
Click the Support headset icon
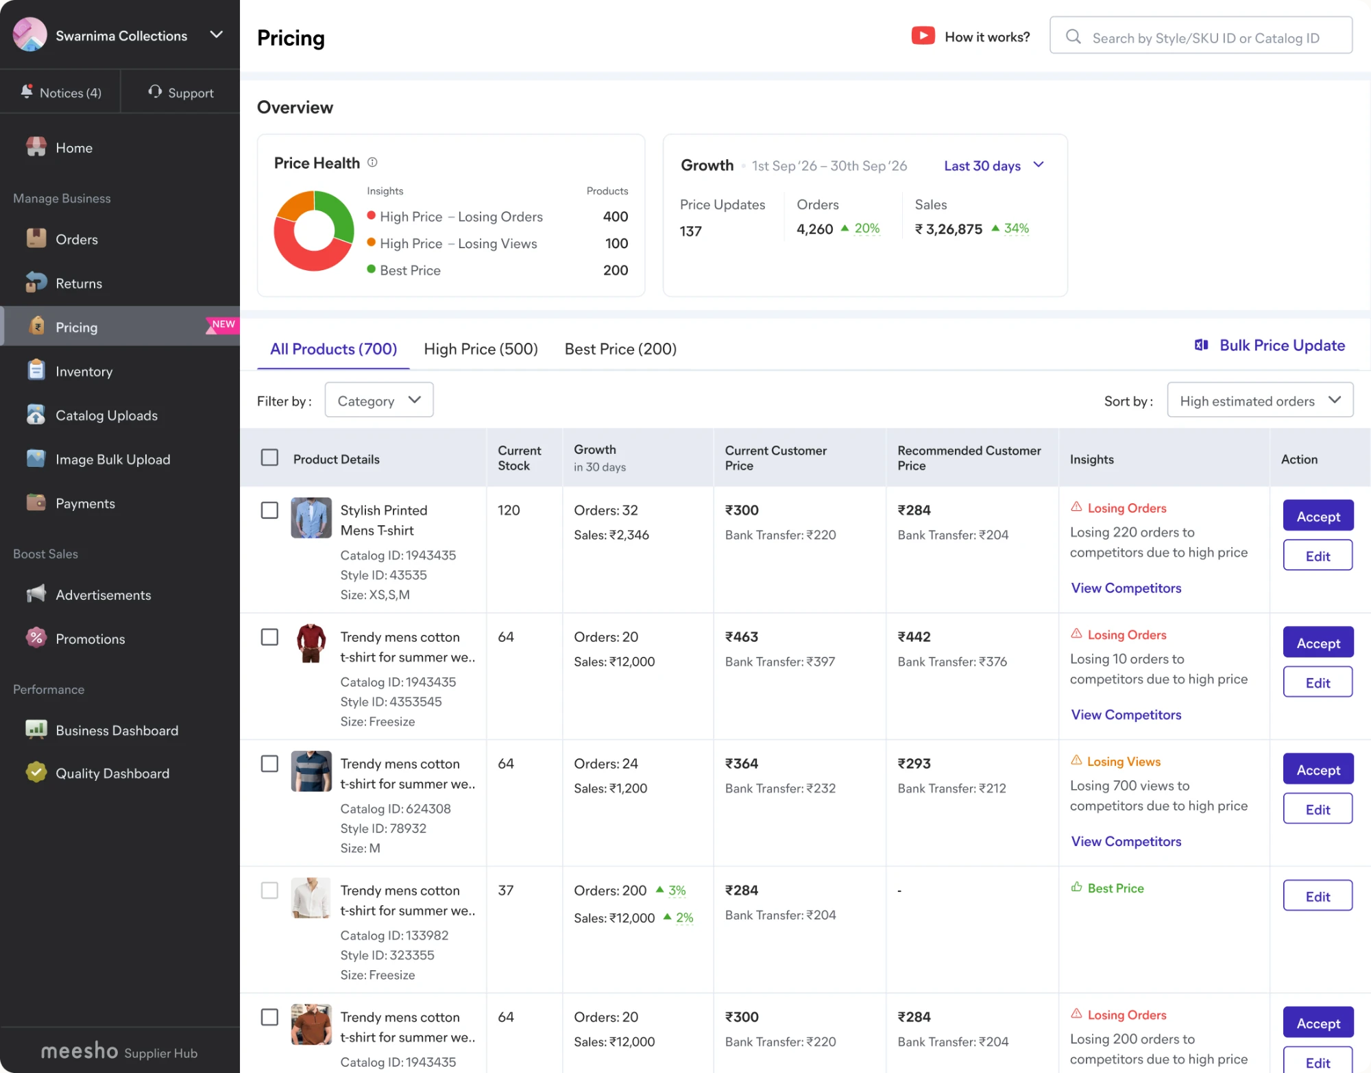click(x=155, y=91)
